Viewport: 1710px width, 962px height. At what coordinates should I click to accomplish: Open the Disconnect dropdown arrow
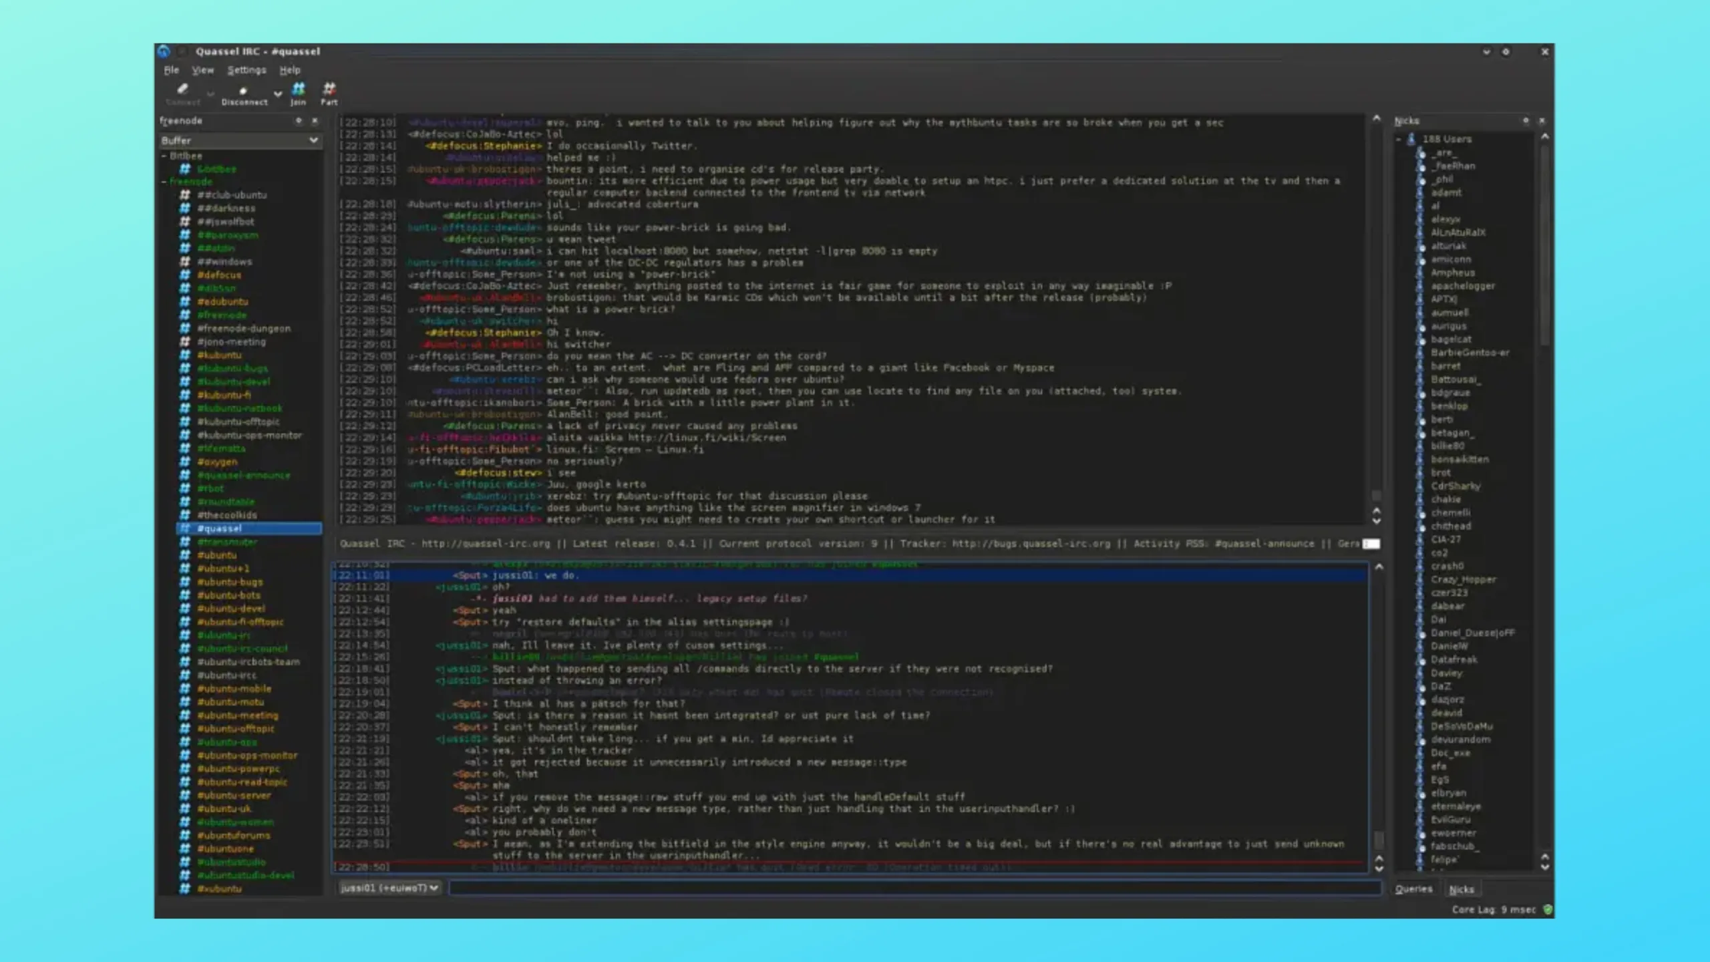pos(277,94)
